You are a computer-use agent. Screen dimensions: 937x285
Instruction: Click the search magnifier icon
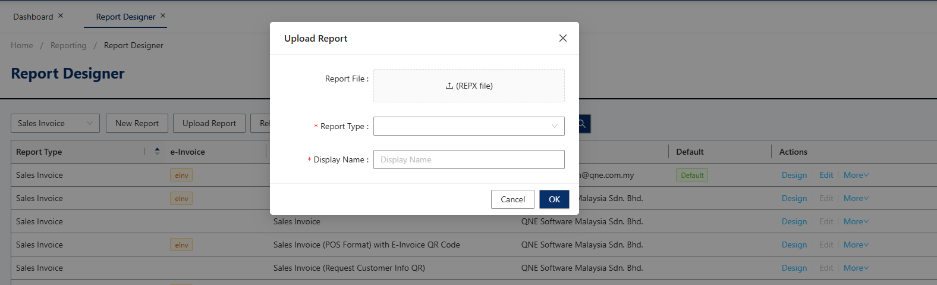582,124
